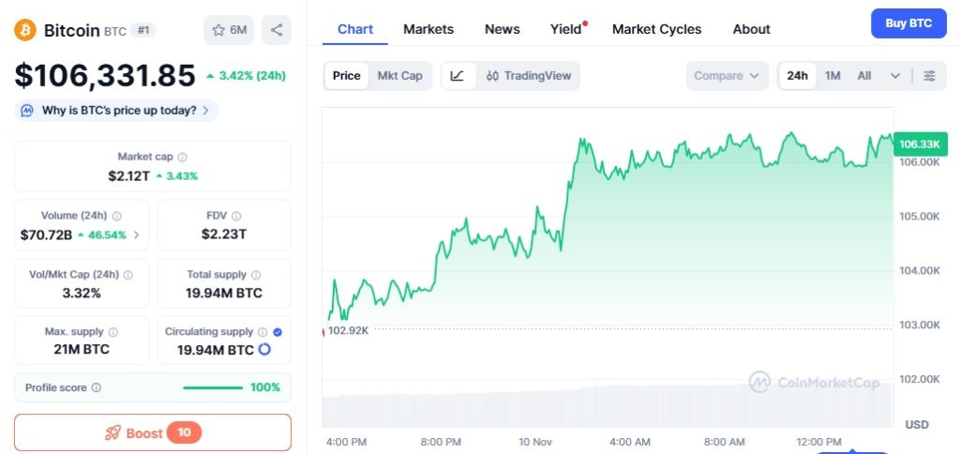Image resolution: width=960 pixels, height=454 pixels.
Task: Click the info icon next to Volume (24h)
Action: [117, 217]
